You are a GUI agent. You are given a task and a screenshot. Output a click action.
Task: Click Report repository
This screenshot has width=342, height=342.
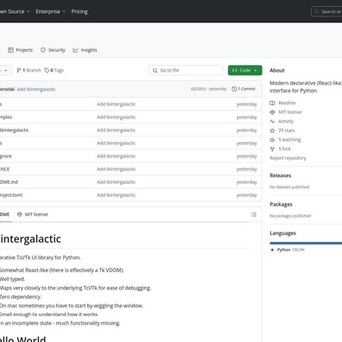(x=288, y=158)
